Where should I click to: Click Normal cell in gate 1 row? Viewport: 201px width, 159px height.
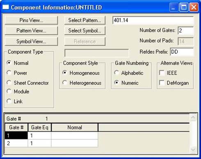point(75,136)
